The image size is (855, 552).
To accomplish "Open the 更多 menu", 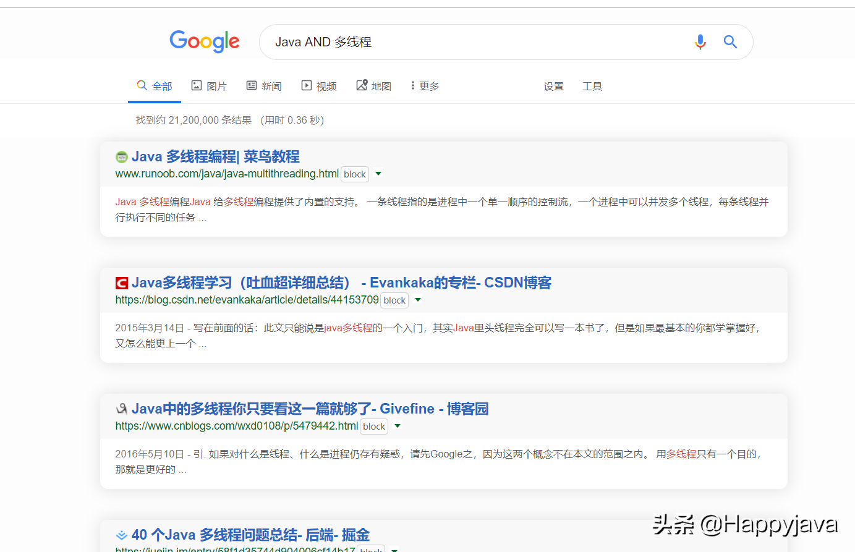I will click(x=425, y=86).
